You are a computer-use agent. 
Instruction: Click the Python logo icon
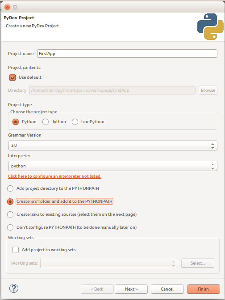210,26
